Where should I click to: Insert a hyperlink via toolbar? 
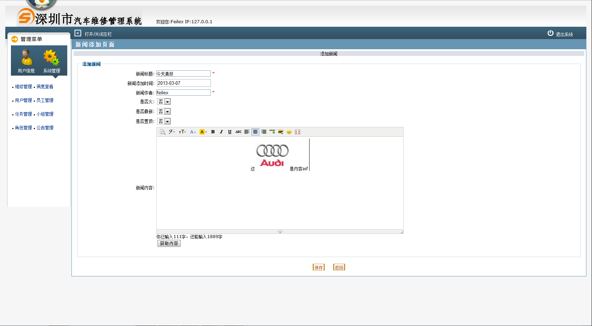pos(272,132)
